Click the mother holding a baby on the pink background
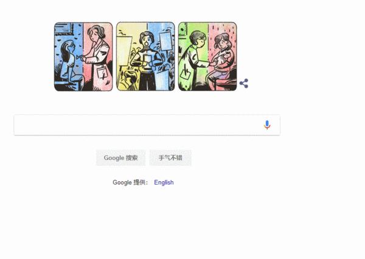Screen dimensions: 365x259 [x=221, y=61]
